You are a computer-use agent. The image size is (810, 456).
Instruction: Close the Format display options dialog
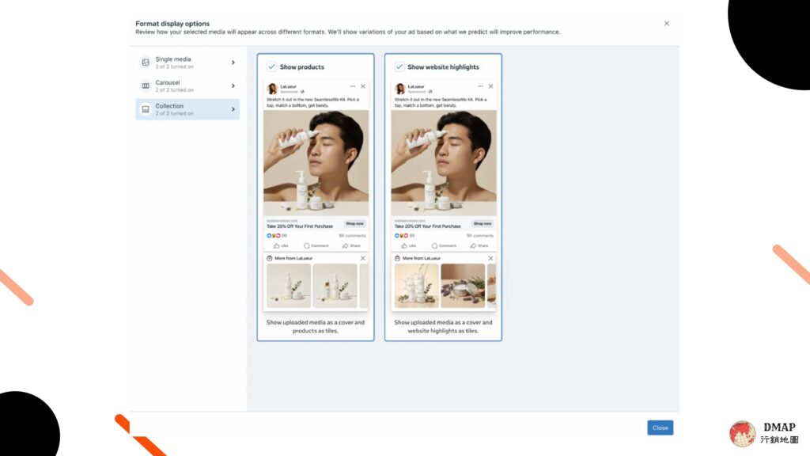666,24
